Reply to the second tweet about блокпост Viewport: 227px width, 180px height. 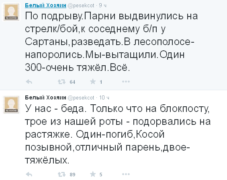(29, 174)
